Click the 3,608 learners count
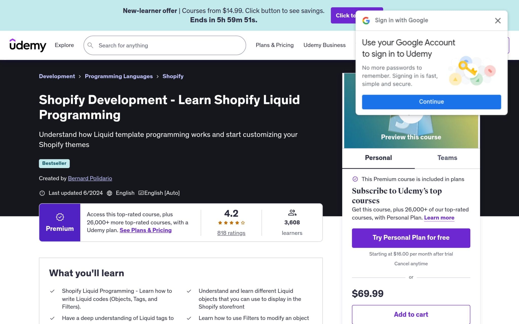519x324 pixels. (292, 222)
